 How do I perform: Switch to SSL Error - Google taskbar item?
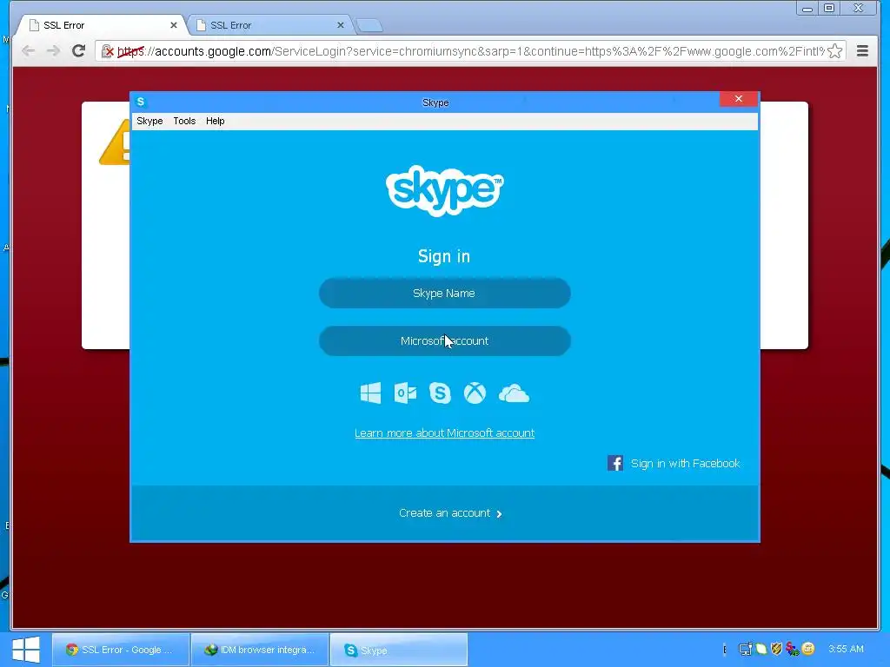[x=120, y=650]
